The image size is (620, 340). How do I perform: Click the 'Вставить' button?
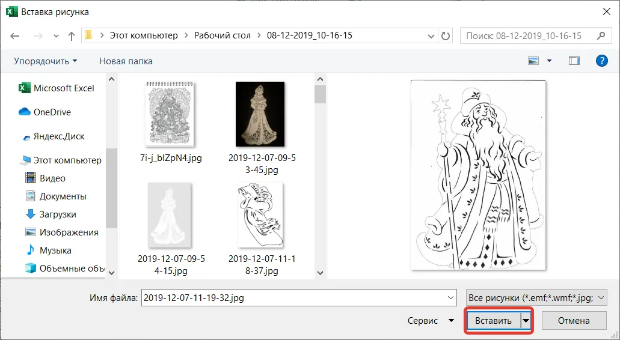494,321
